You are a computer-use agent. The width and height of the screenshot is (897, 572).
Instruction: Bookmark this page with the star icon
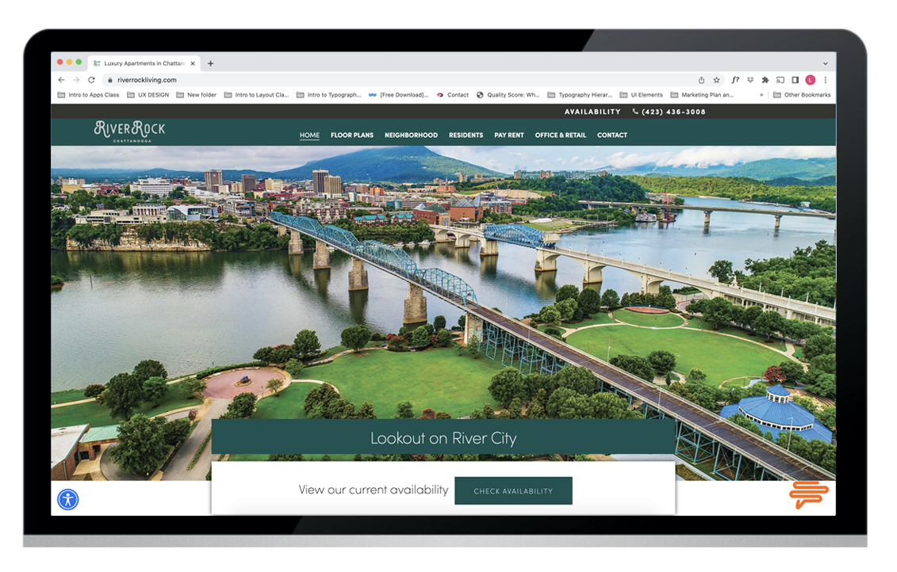tap(716, 80)
